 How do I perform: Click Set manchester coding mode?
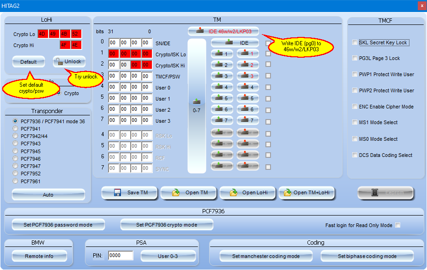(x=266, y=256)
